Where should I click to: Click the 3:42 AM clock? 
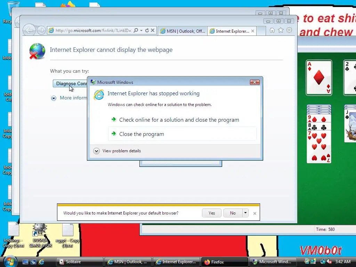tap(343, 262)
